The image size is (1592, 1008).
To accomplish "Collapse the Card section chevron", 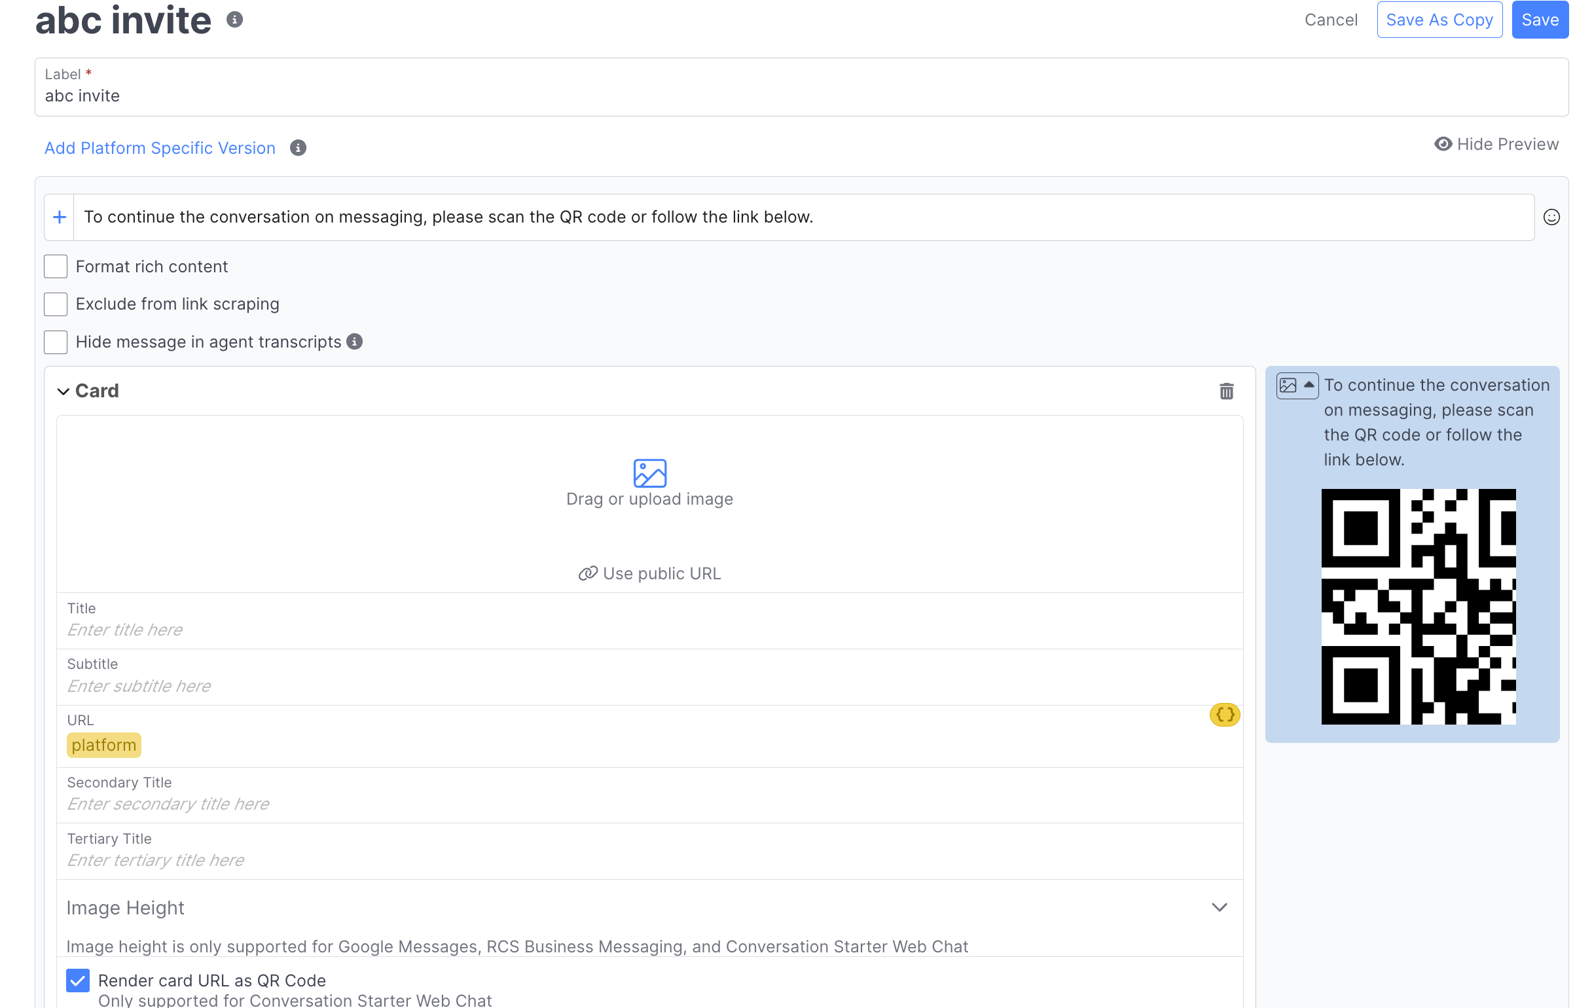I will [63, 391].
